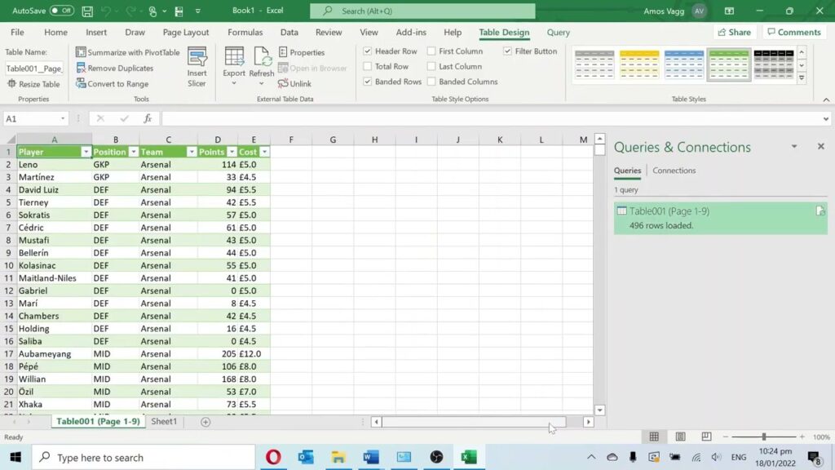The width and height of the screenshot is (835, 470).
Task: Click Resize Table
Action: 33,84
